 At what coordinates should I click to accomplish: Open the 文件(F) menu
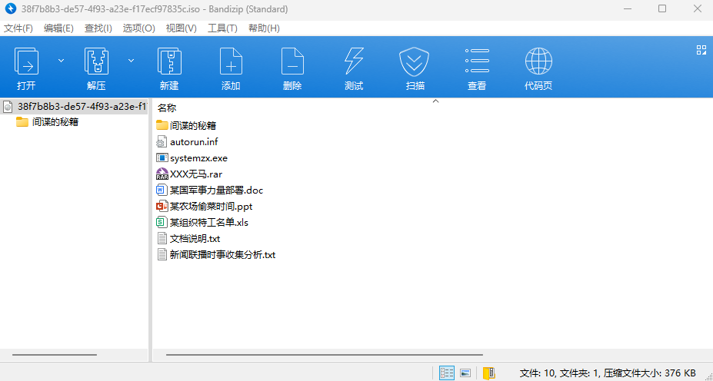coord(18,28)
